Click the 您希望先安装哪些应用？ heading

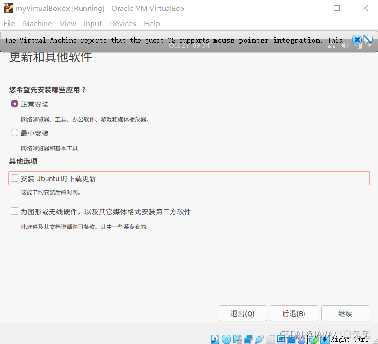click(48, 90)
